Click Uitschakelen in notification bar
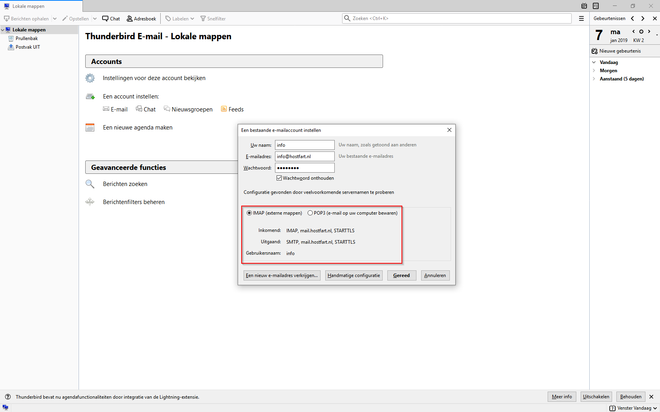This screenshot has height=412, width=660. coord(596,397)
